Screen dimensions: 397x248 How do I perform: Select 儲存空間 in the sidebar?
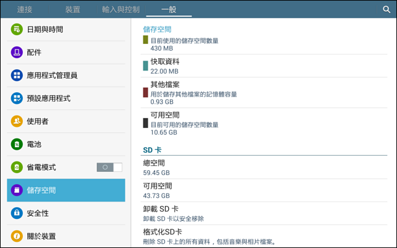66,190
